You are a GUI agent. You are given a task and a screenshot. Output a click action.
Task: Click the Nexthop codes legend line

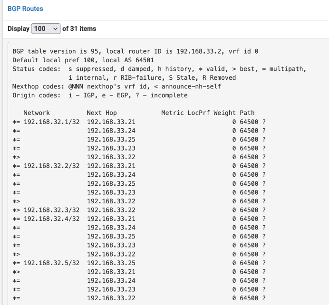point(116,86)
